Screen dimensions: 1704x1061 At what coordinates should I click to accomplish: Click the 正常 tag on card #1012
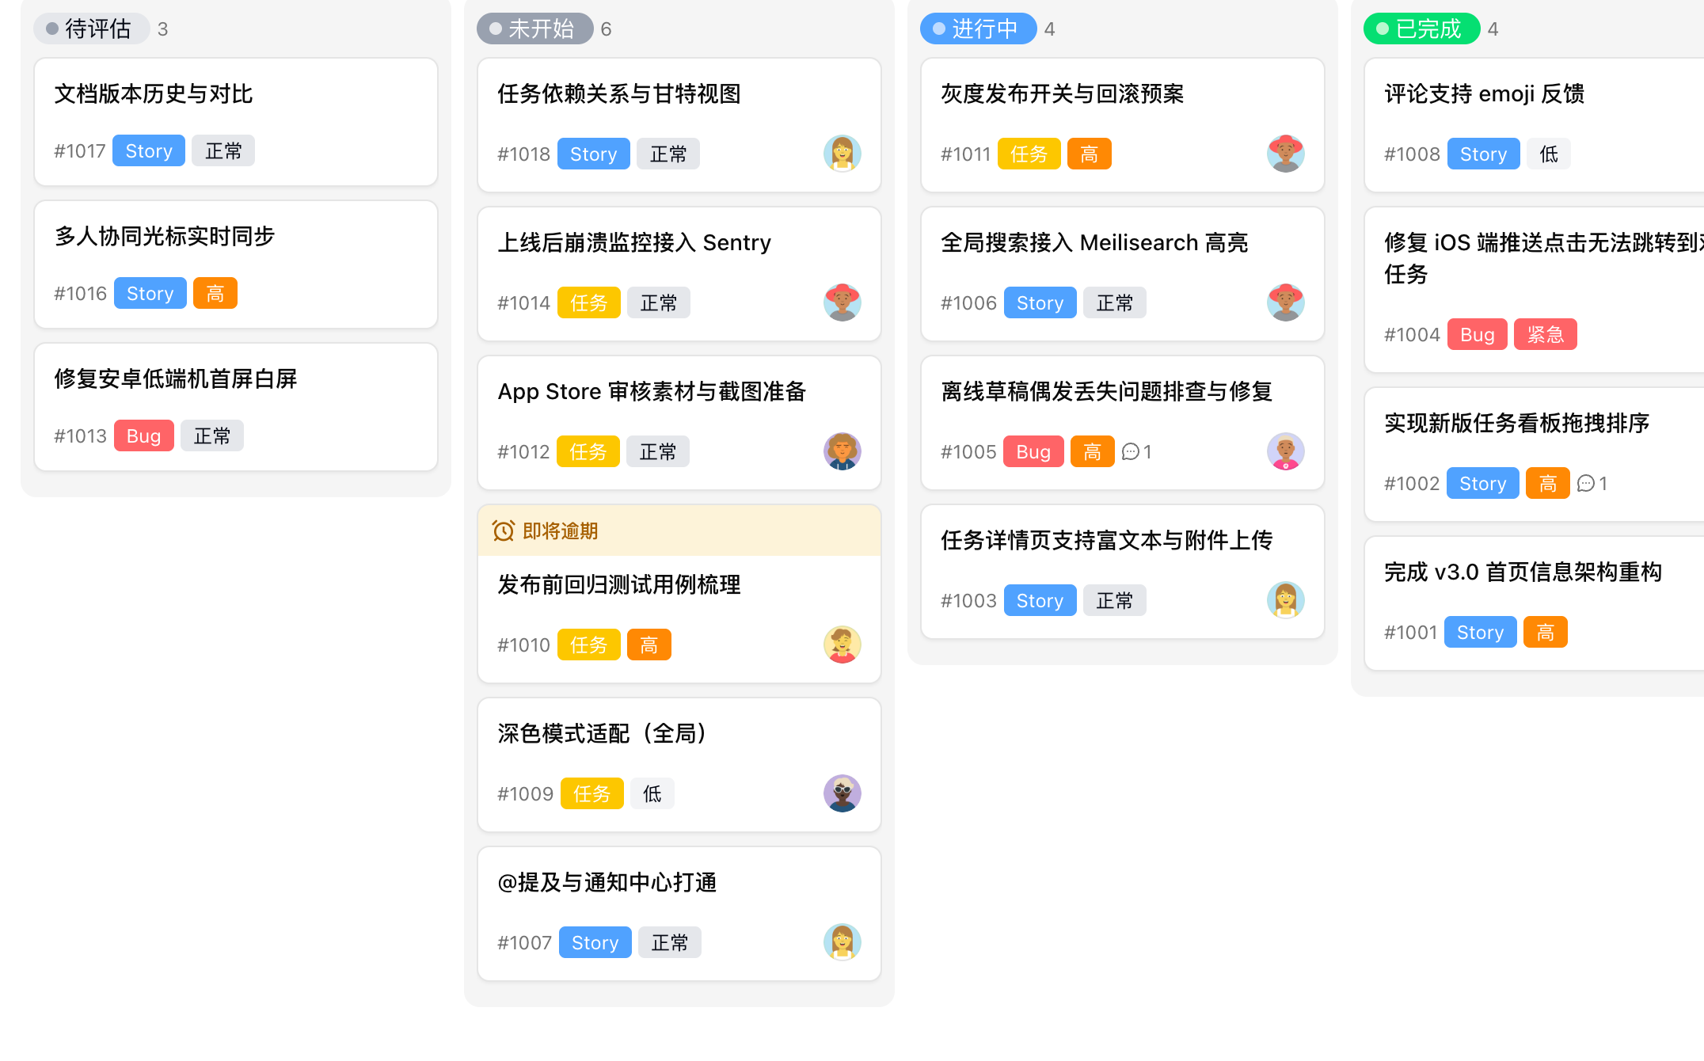tap(658, 451)
